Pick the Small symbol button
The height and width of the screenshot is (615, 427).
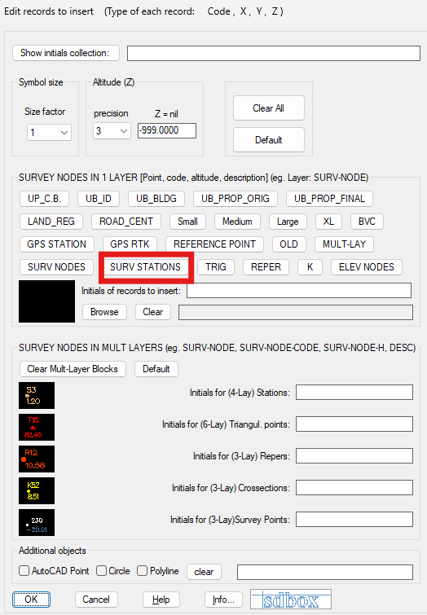[187, 222]
